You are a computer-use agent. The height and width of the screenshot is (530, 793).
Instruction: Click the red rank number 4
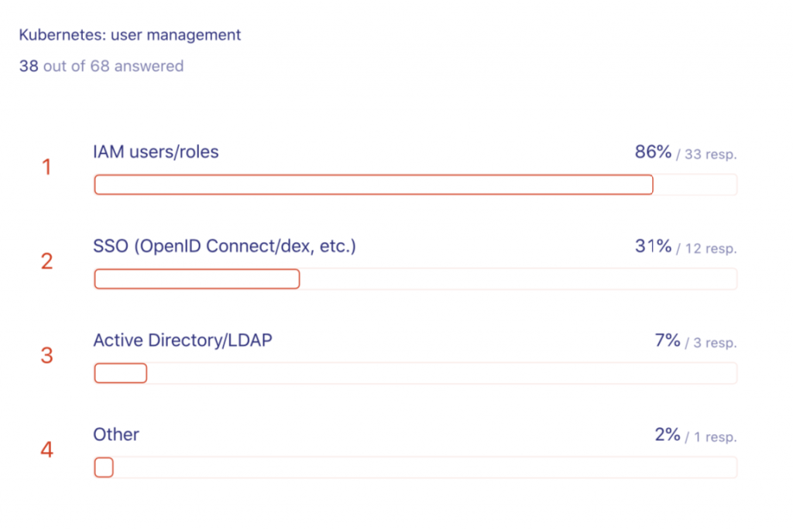[46, 450]
